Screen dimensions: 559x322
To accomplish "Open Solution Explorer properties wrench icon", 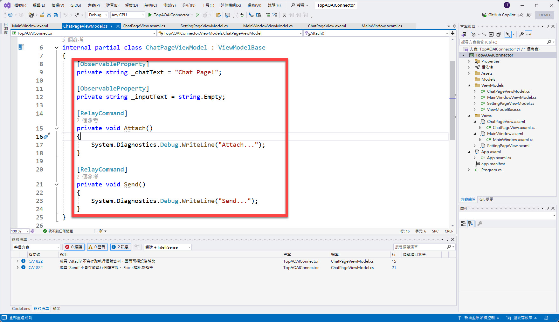I will point(521,34).
